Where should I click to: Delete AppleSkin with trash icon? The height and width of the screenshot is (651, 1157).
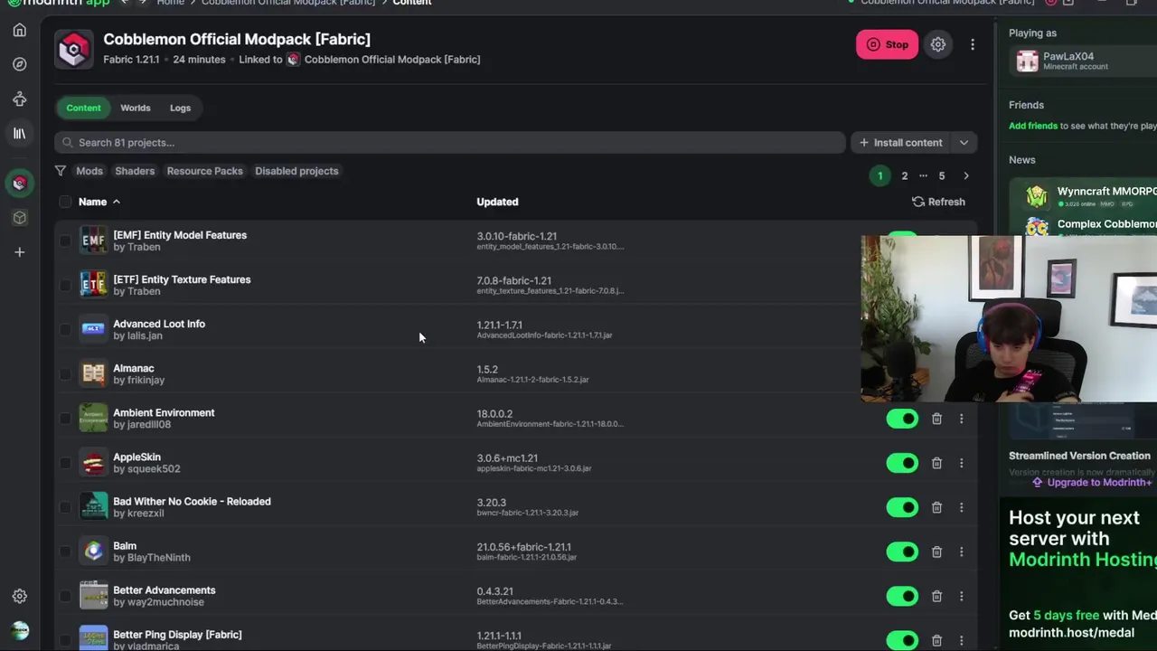936,463
